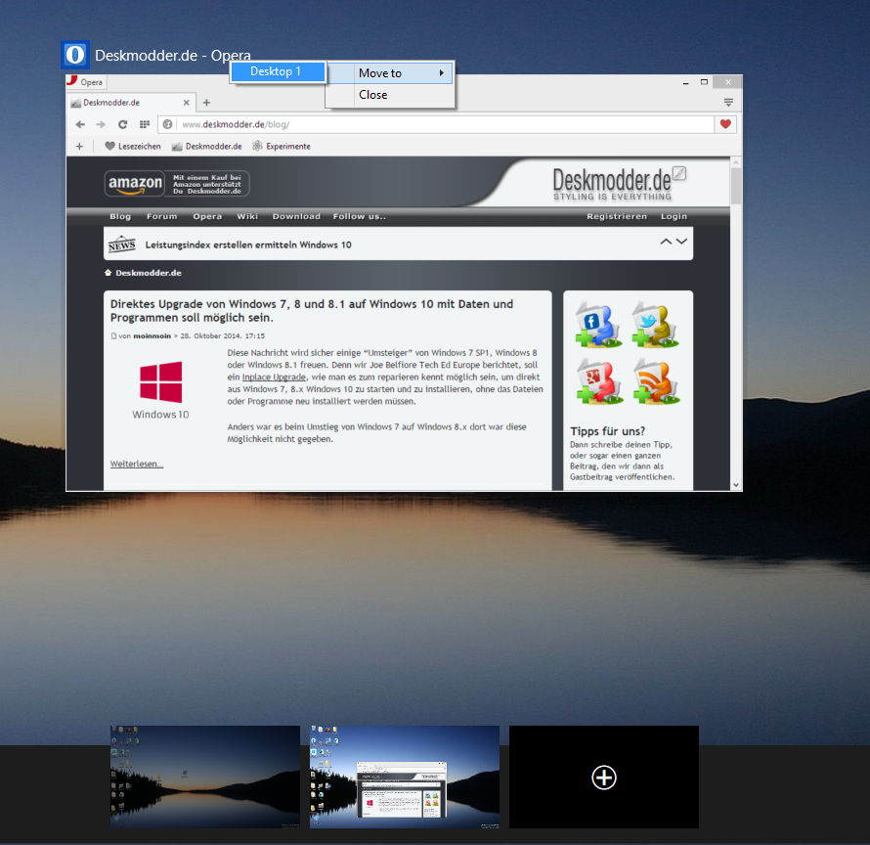Focus the address bar with www.deskmodder.de/blog/
The height and width of the screenshot is (845, 870).
(436, 124)
